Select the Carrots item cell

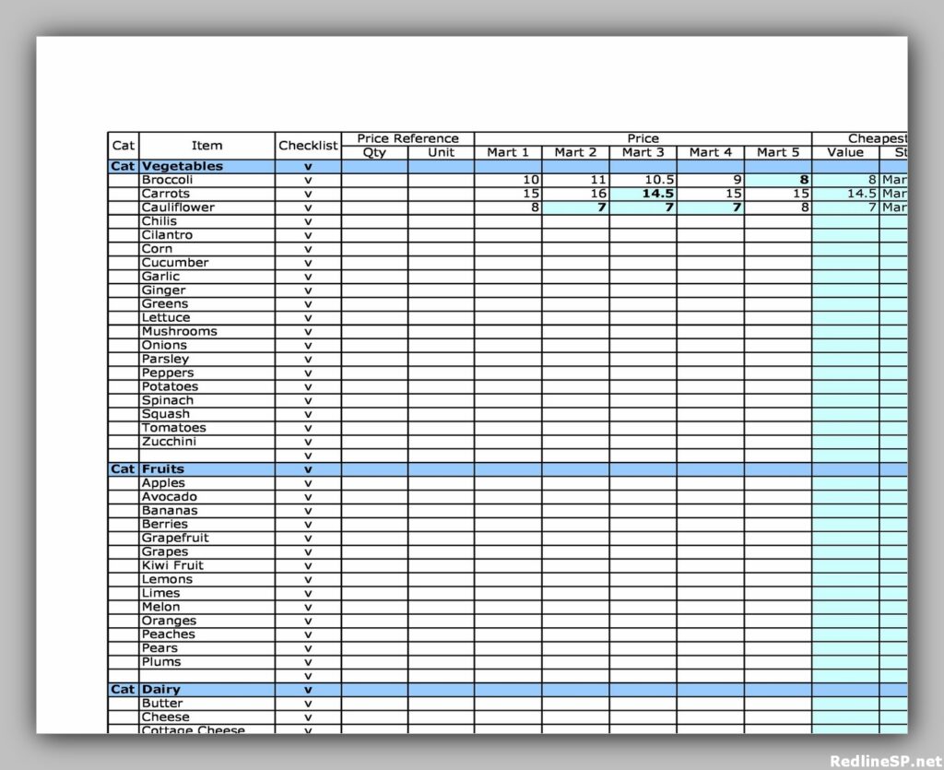click(207, 194)
